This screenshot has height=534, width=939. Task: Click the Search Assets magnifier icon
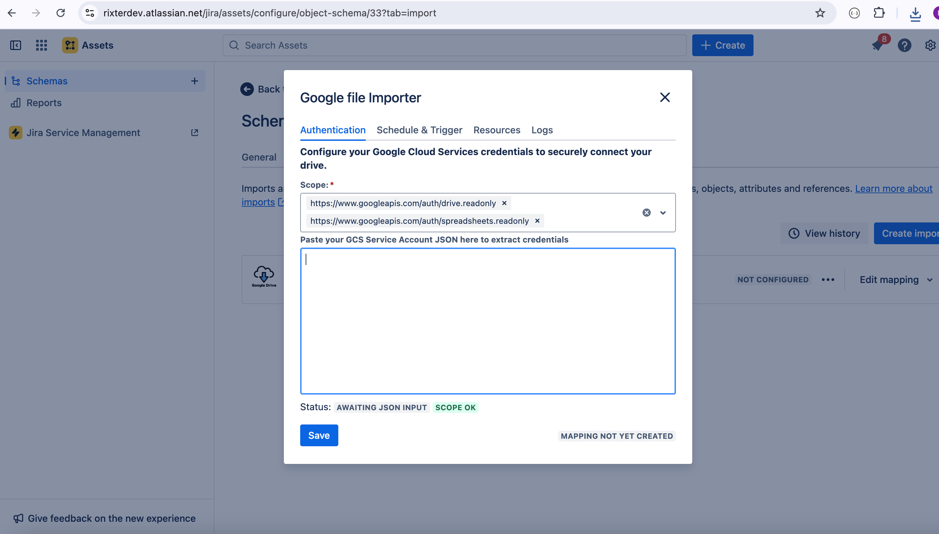(x=234, y=45)
